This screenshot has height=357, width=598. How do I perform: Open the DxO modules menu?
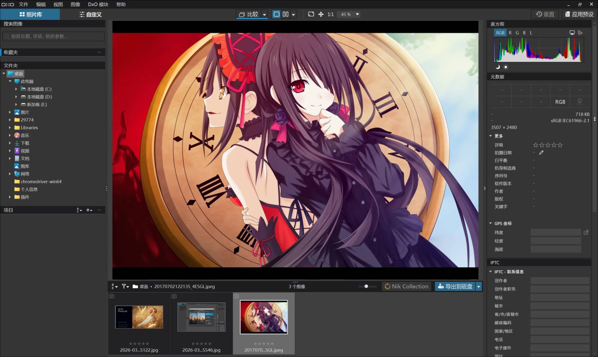98,4
